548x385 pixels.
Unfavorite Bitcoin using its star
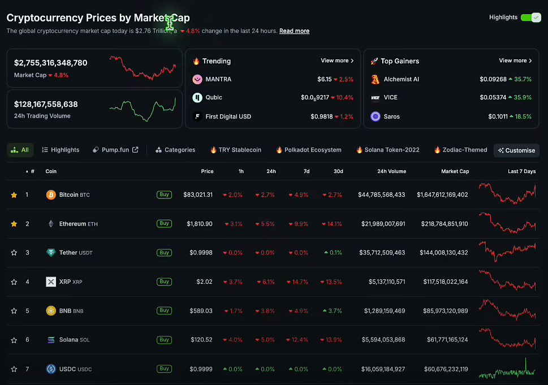click(x=14, y=195)
